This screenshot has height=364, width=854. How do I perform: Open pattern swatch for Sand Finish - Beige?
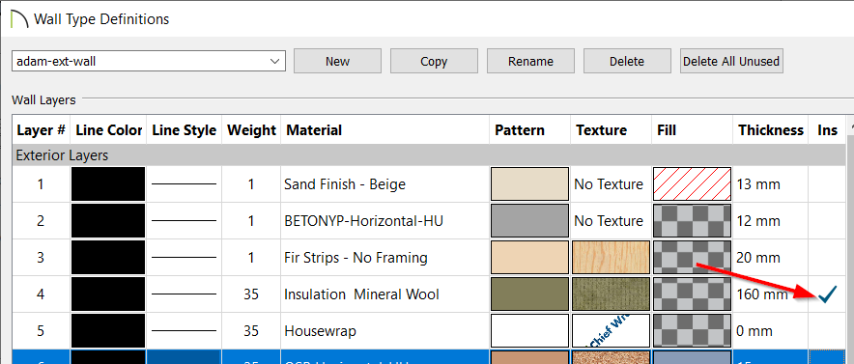coord(530,184)
